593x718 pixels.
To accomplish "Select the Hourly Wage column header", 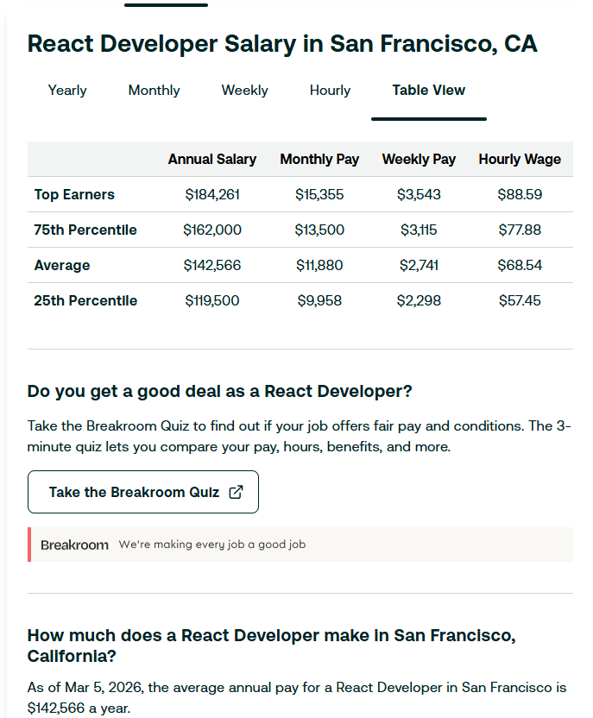I will click(x=520, y=160).
